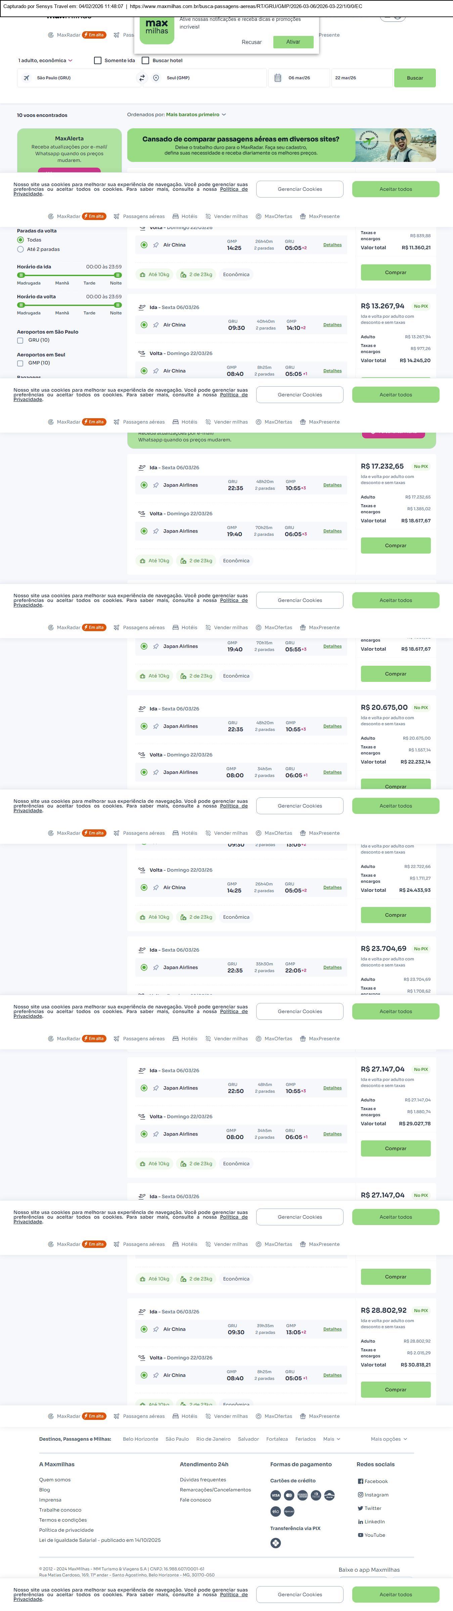Enable the Buscar hotel checkbox

tap(146, 61)
